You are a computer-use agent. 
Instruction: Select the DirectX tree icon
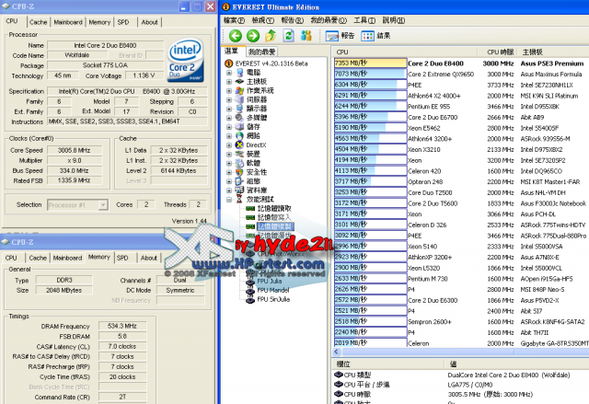239,144
